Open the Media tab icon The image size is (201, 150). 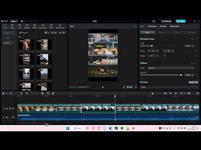click(5, 26)
